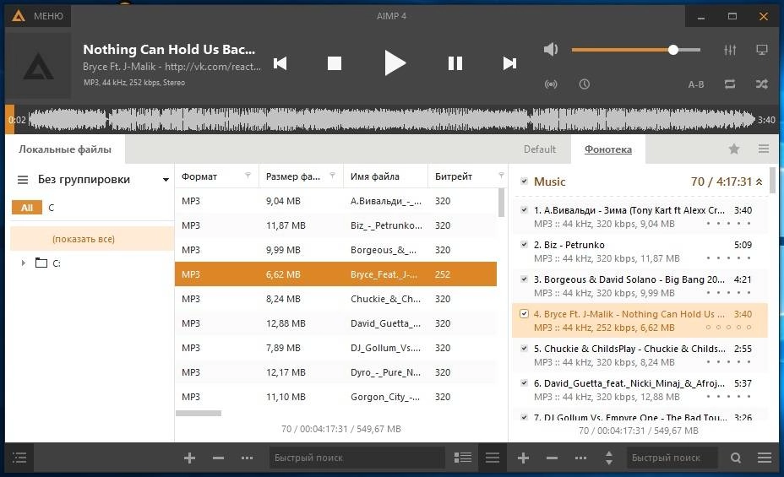Set rating dots for Bryce Ft. J-Malik track
784x477 pixels.
click(728, 328)
